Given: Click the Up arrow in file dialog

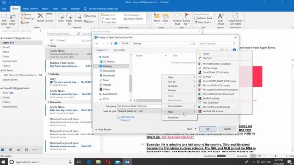Looking at the screenshot, I should click(x=111, y=44).
